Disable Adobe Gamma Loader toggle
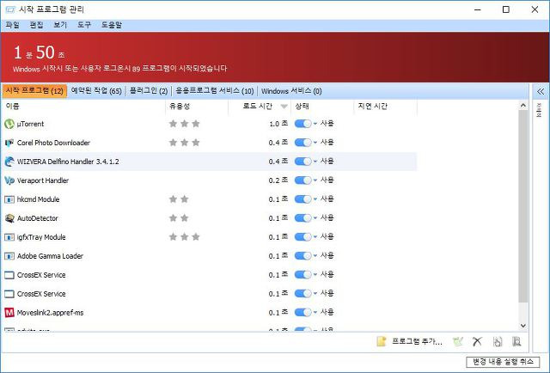Image resolution: width=550 pixels, height=373 pixels. (x=302, y=256)
